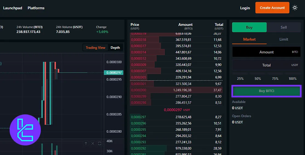305x155 pixels.
Task: Show the Trading View chart
Action: (95, 48)
